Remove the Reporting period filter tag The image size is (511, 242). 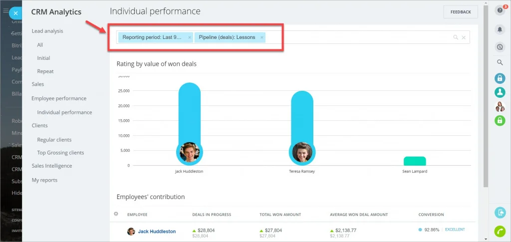[x=190, y=37]
